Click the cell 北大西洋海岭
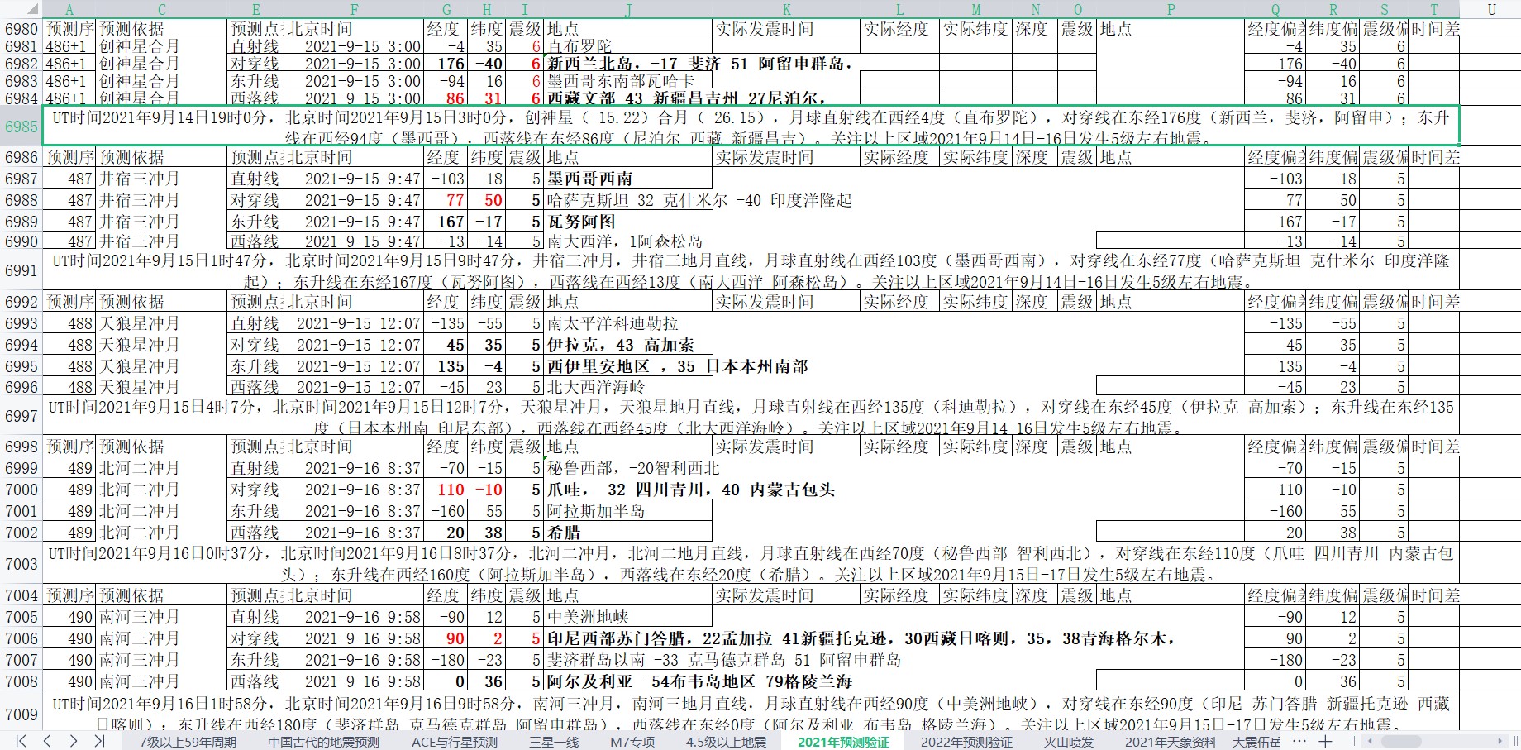Image resolution: width=1521 pixels, height=750 pixels. [x=628, y=386]
